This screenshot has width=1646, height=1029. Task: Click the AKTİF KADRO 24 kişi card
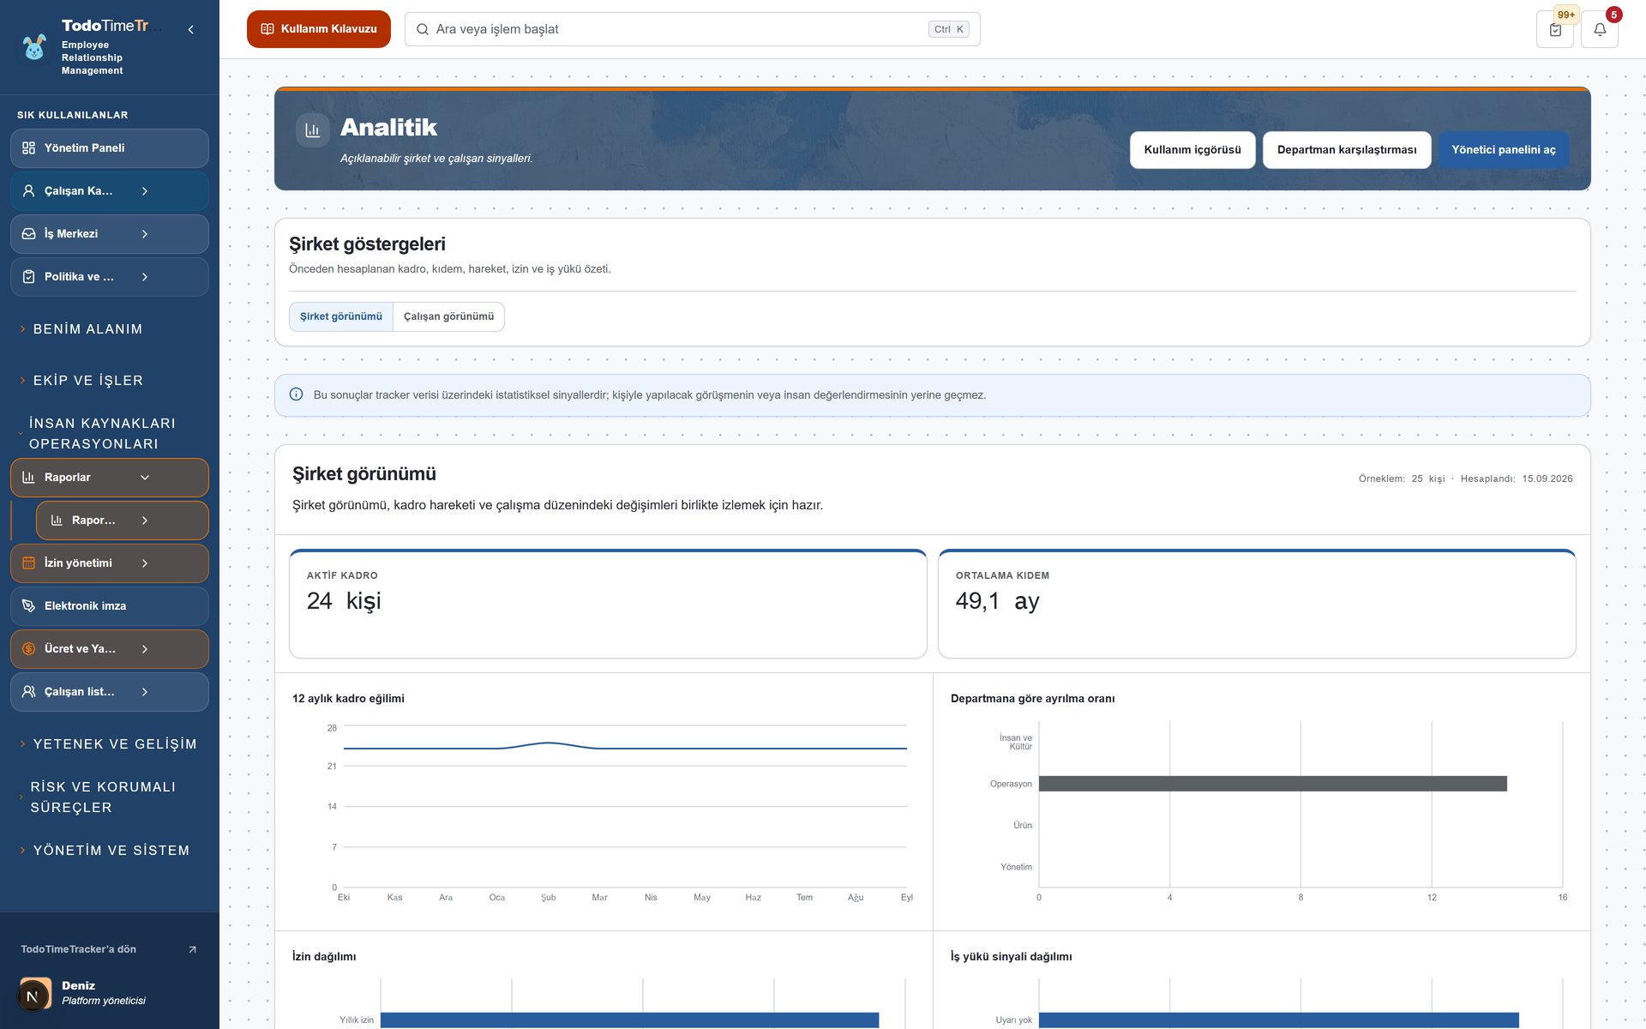608,604
